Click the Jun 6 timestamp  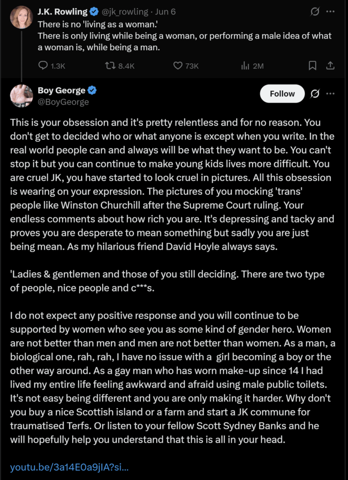[x=166, y=12]
